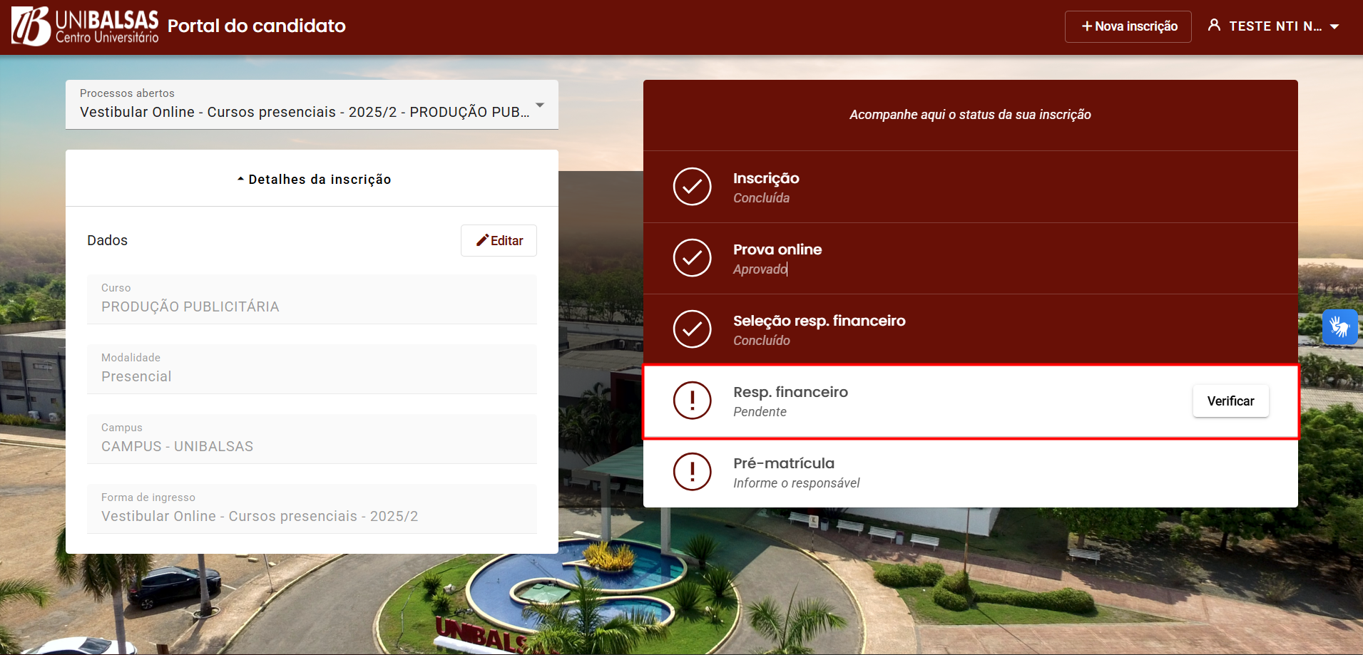Click the Editar button

tap(499, 241)
